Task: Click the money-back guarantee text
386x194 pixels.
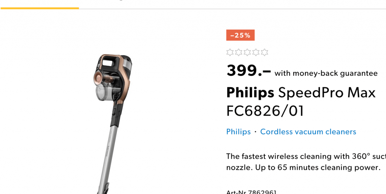Action: click(x=326, y=73)
